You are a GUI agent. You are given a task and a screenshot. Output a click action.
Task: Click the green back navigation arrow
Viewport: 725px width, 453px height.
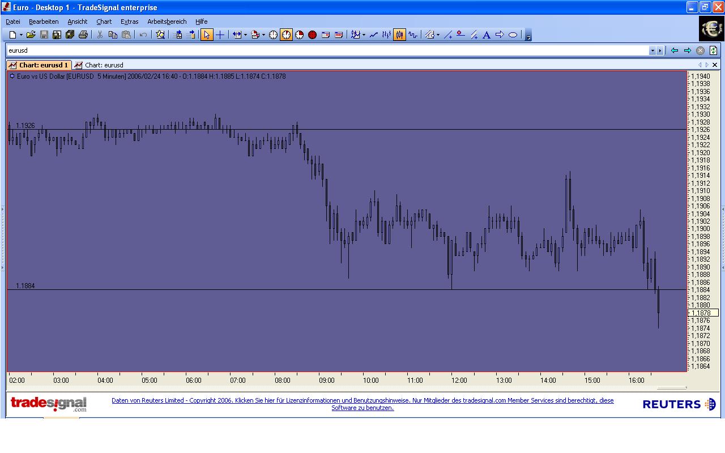click(x=674, y=50)
